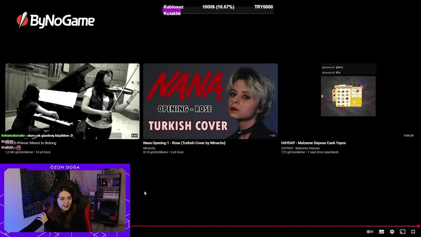Click the red progress bar scrubber handle

[418, 226]
